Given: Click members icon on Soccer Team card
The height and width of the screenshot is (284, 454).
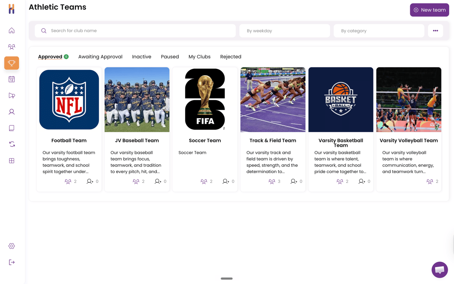Looking at the screenshot, I should point(204,182).
